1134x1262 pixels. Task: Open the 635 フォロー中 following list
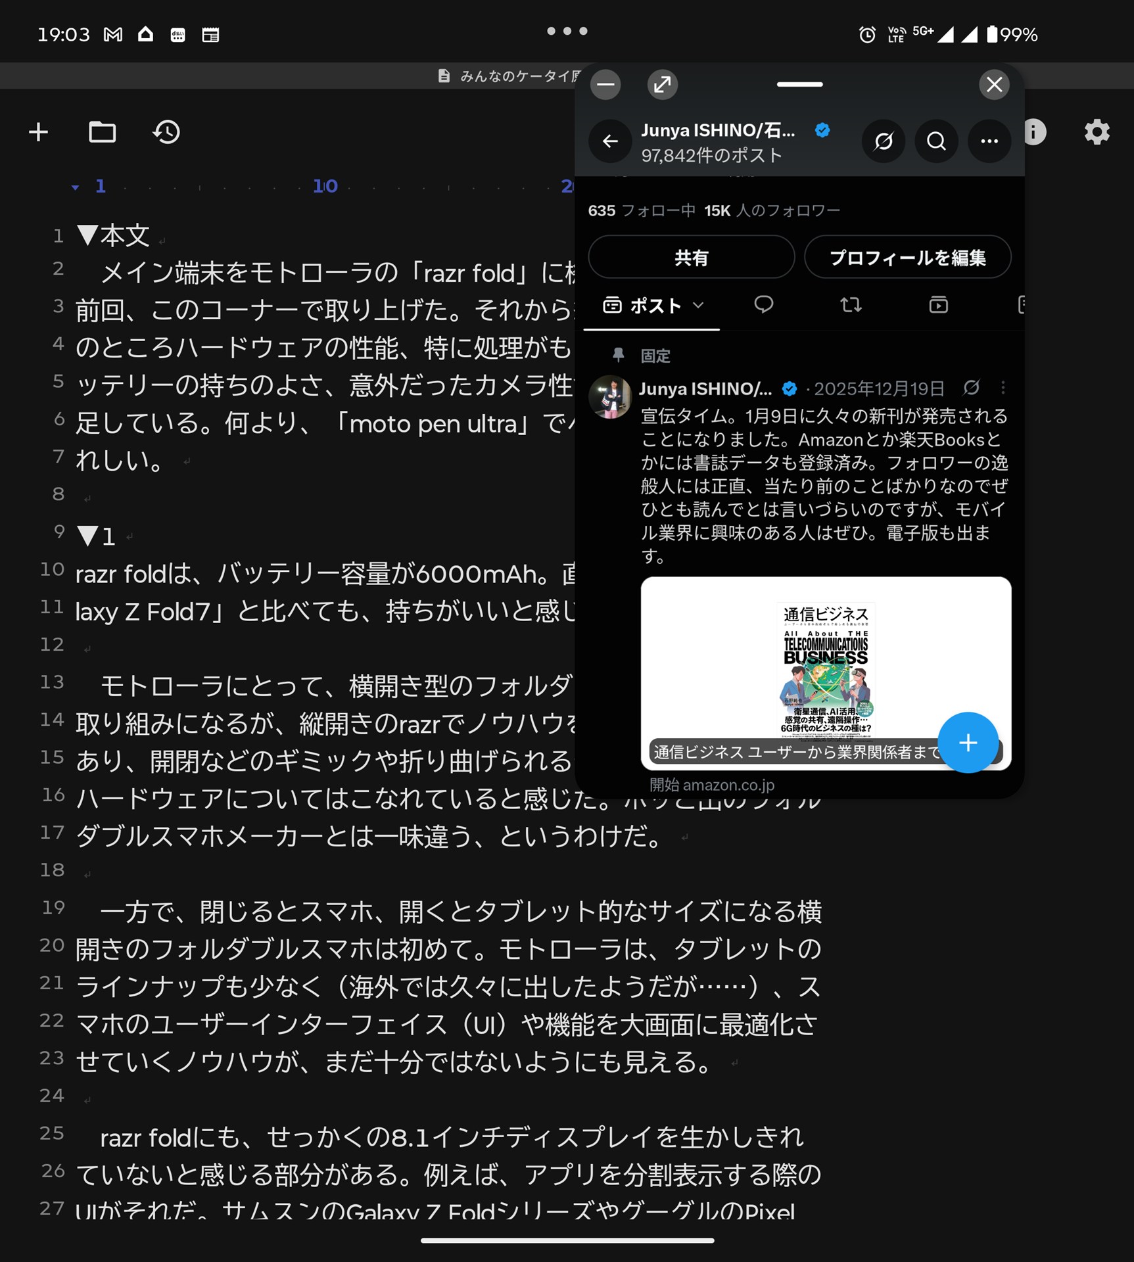click(x=641, y=210)
